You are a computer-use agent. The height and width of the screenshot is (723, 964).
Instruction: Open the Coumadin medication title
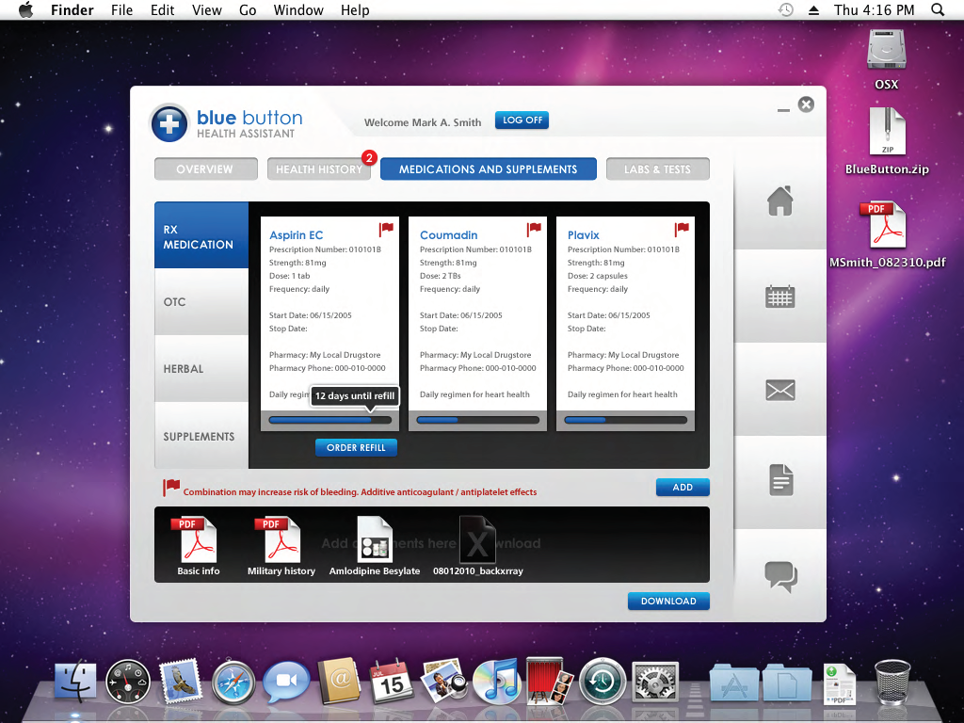(448, 234)
